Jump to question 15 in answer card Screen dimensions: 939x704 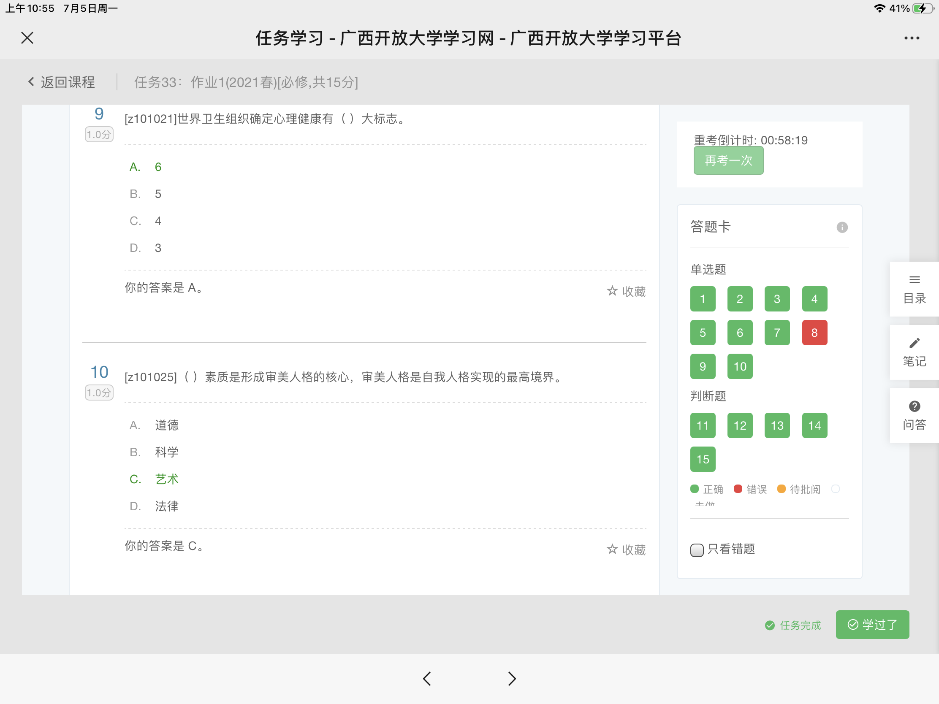tap(703, 459)
